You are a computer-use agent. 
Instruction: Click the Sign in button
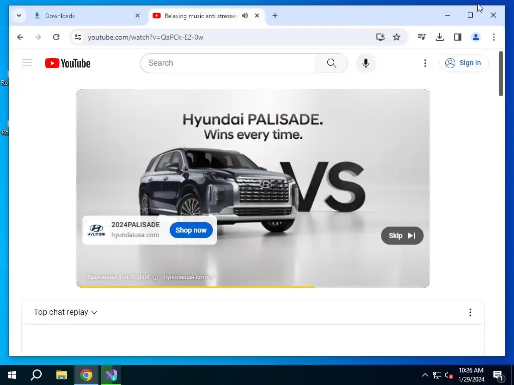pos(464,63)
